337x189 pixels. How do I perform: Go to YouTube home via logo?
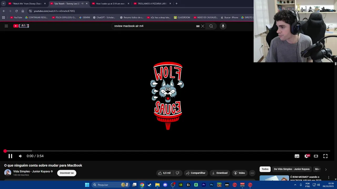pos(21,26)
